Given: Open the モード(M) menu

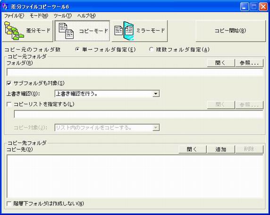Looking at the screenshot, I should coord(39,16).
